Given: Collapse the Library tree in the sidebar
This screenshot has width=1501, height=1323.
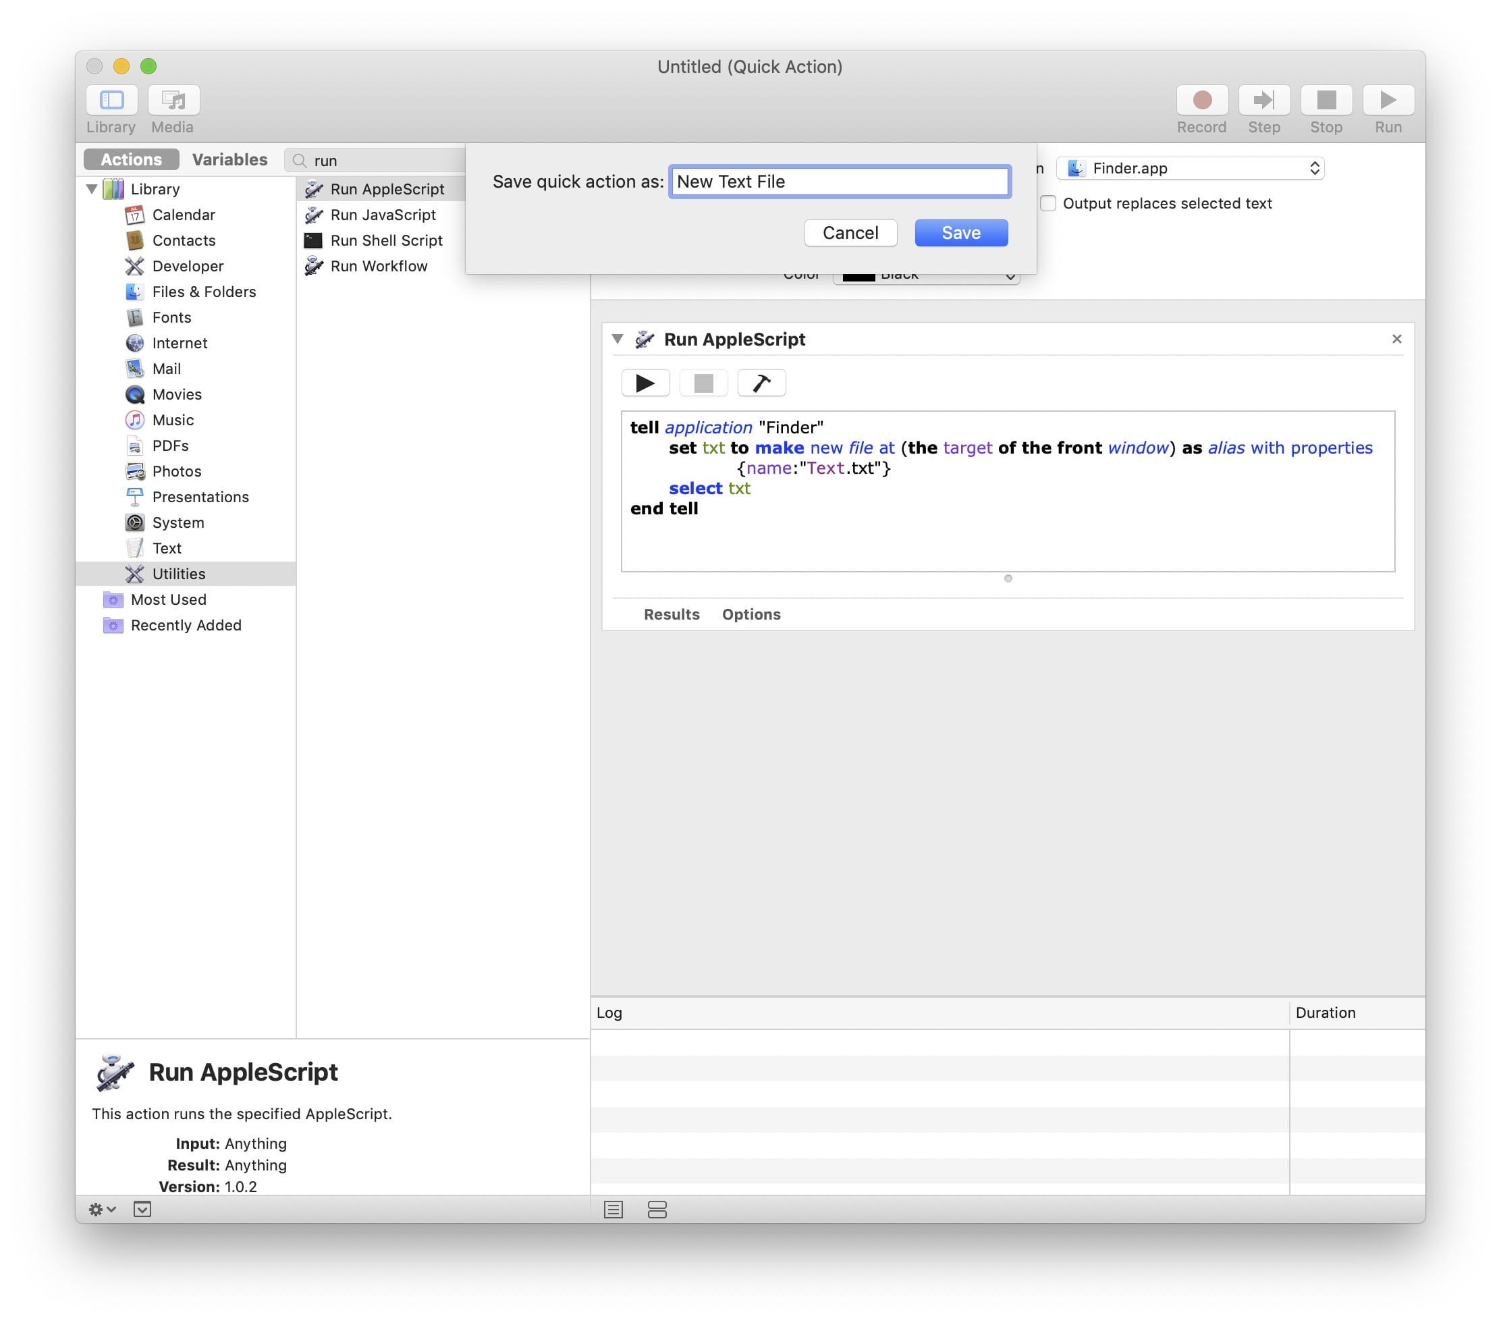Looking at the screenshot, I should (x=91, y=189).
